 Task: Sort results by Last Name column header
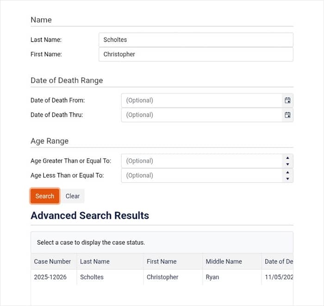click(95, 261)
